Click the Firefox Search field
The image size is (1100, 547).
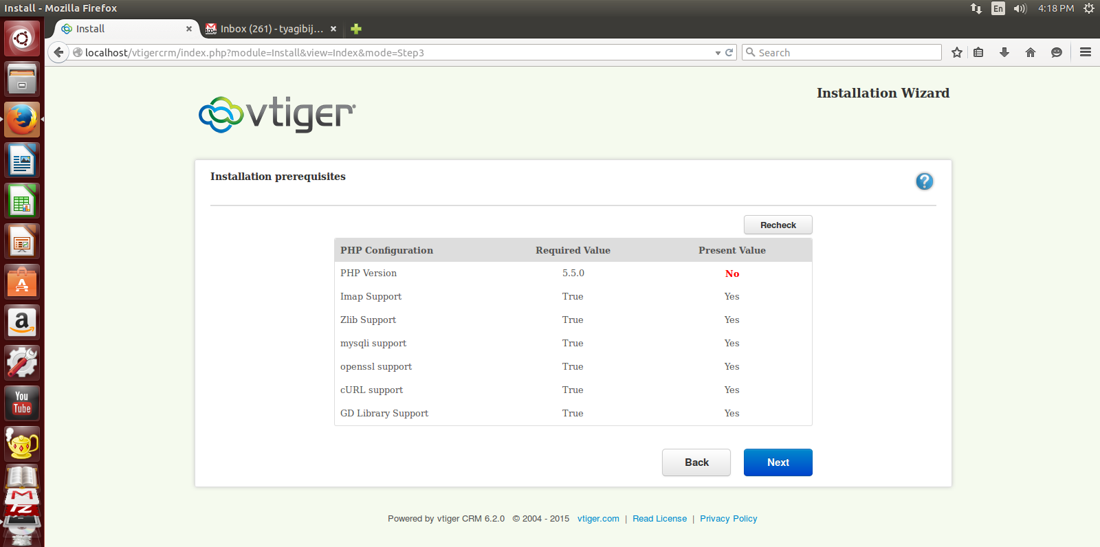point(841,53)
